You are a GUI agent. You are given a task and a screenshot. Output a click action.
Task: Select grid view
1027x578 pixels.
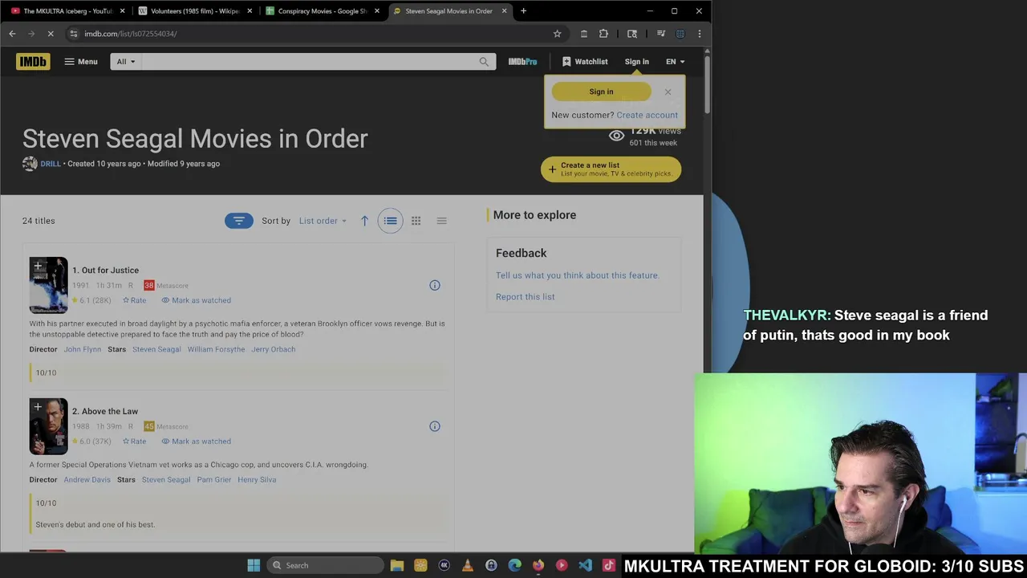416,221
